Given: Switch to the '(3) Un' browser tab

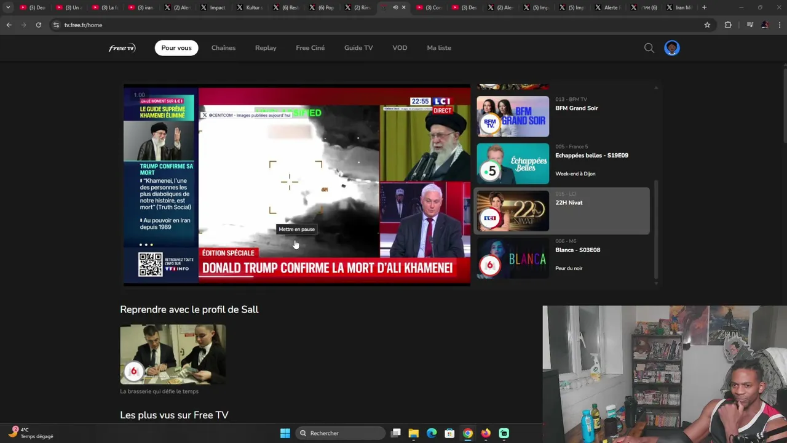Looking at the screenshot, I should pyautogui.click(x=68, y=7).
